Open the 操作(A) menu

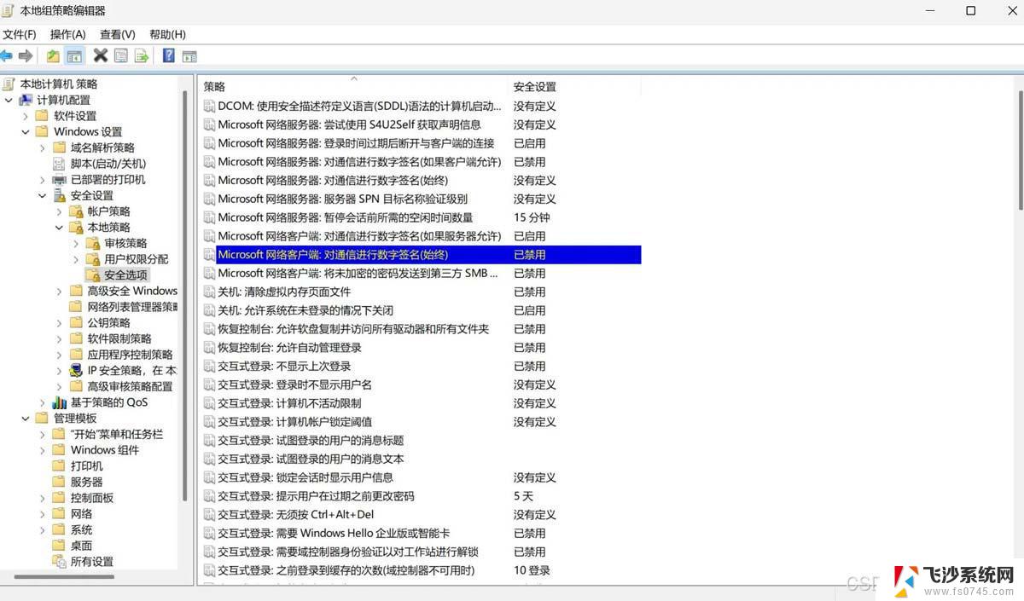[x=67, y=34]
